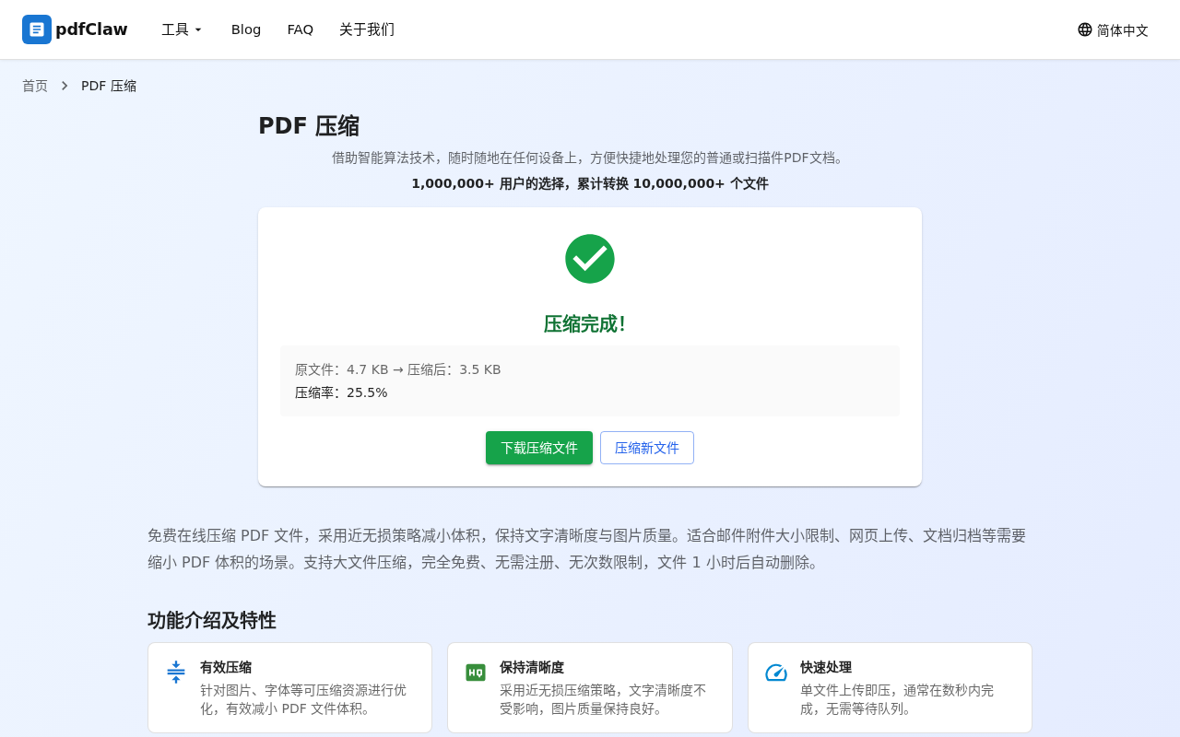Click the 有效压缩 compress icon
Image resolution: width=1180 pixels, height=737 pixels.
tap(176, 673)
